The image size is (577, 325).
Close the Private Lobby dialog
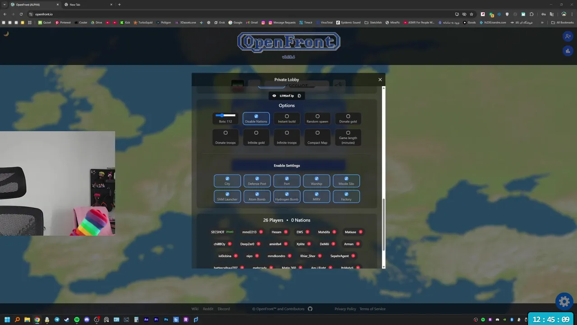click(380, 79)
